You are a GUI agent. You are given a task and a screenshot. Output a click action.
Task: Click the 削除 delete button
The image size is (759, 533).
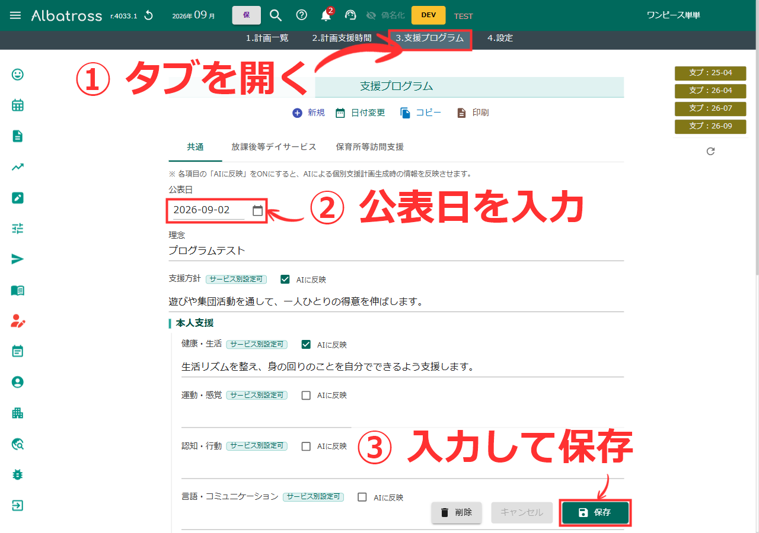[456, 512]
